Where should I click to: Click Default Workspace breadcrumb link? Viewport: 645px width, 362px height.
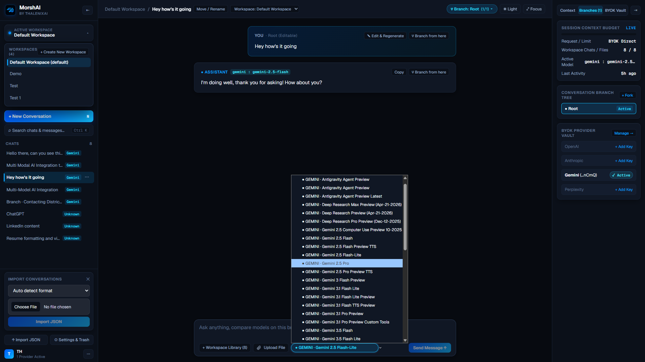[125, 9]
